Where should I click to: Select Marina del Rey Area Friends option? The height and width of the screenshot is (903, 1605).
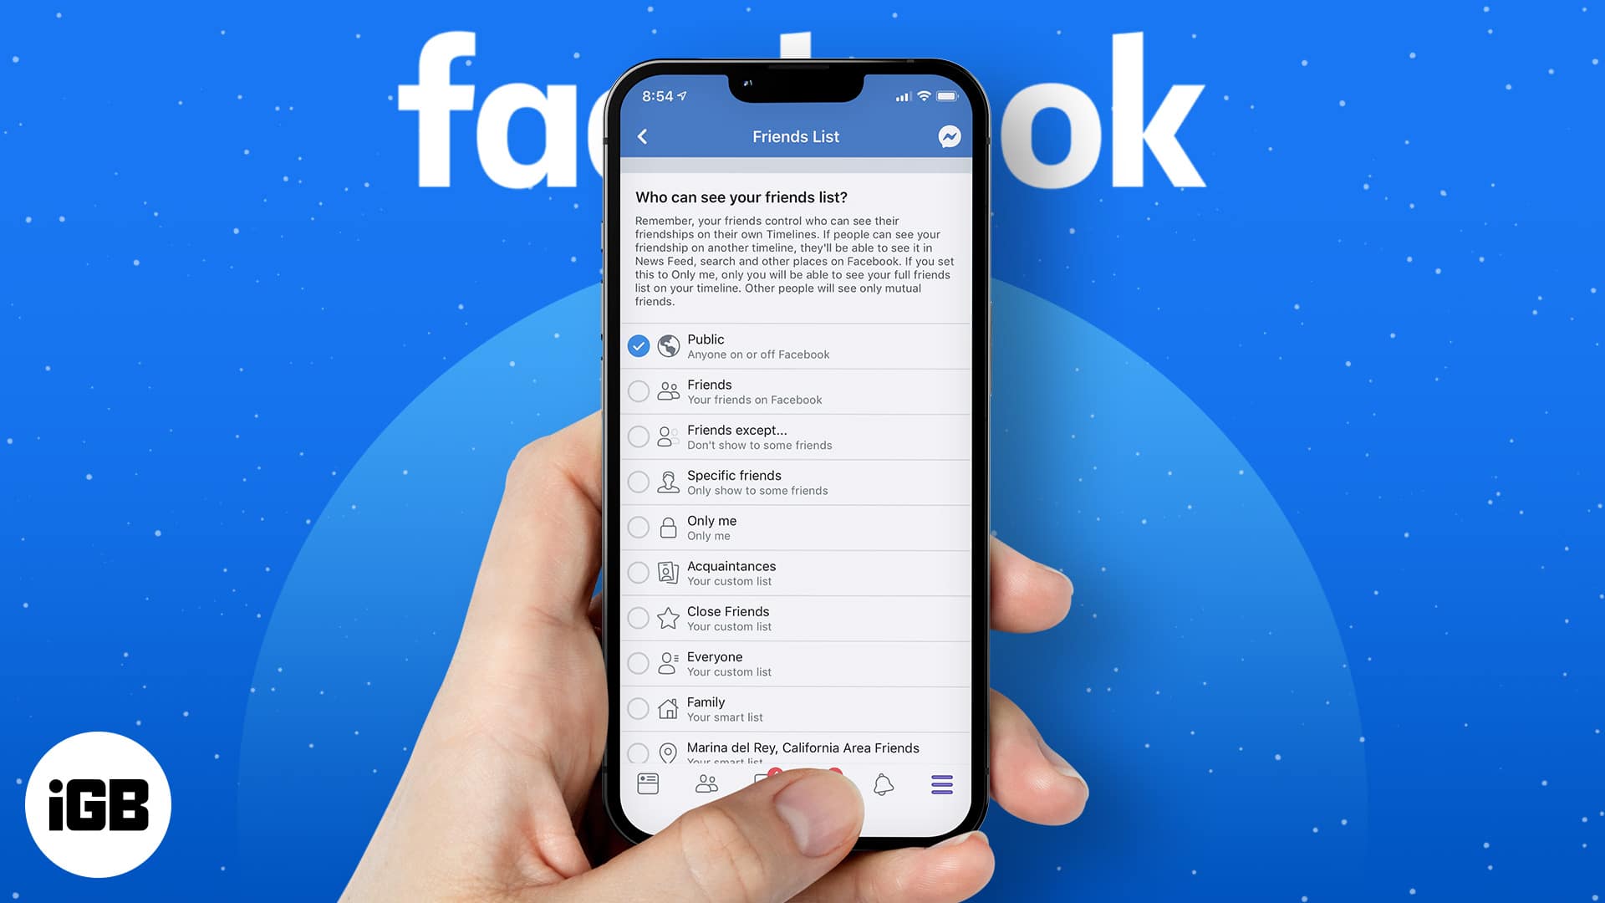(639, 751)
